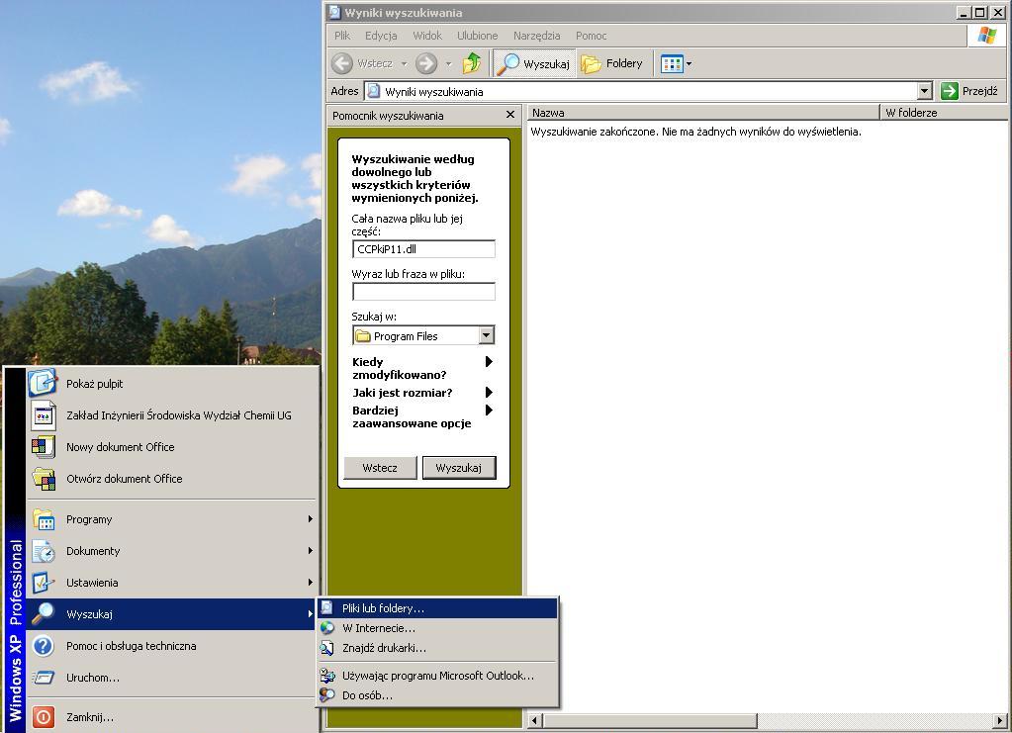
Task: Click the 'Wyszukiwanie zakończone' no results message
Action: point(695,132)
